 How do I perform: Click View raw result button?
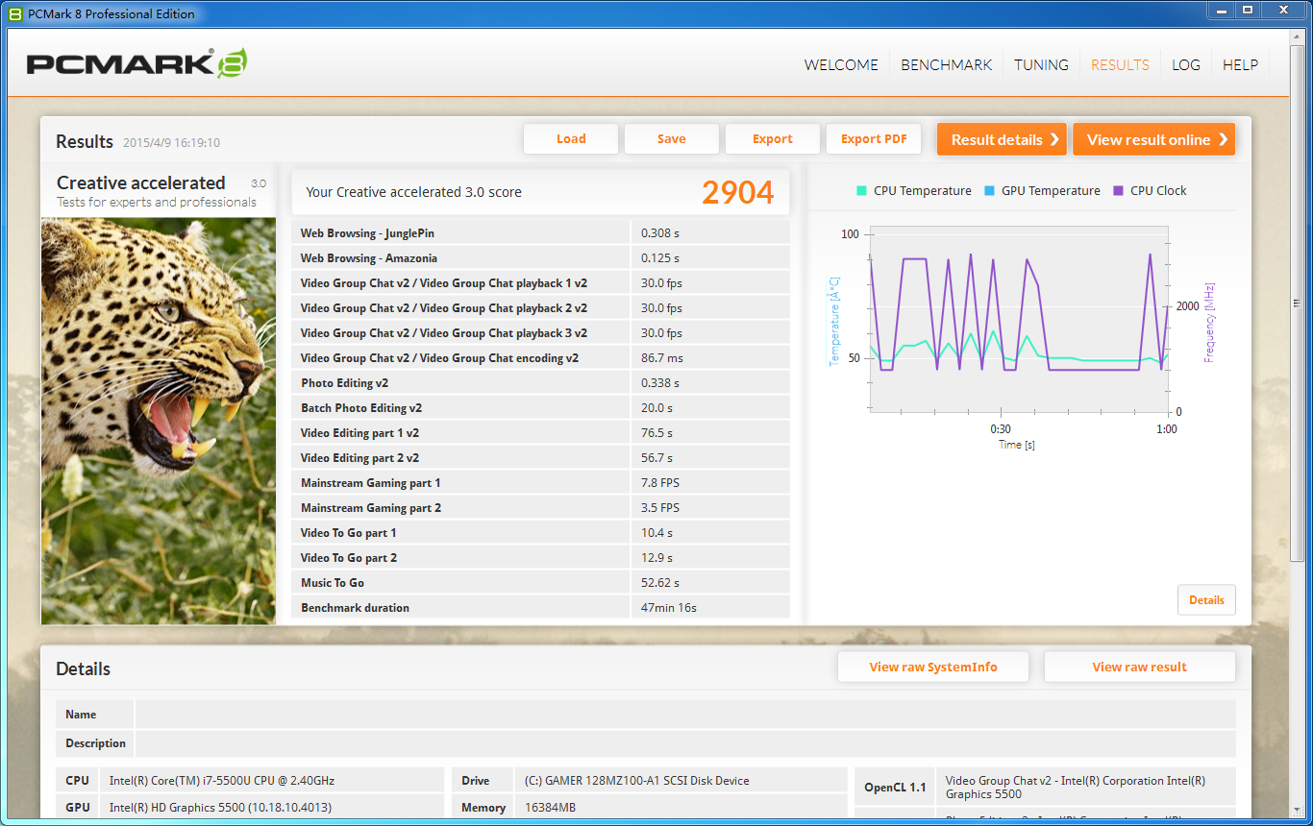coord(1140,668)
